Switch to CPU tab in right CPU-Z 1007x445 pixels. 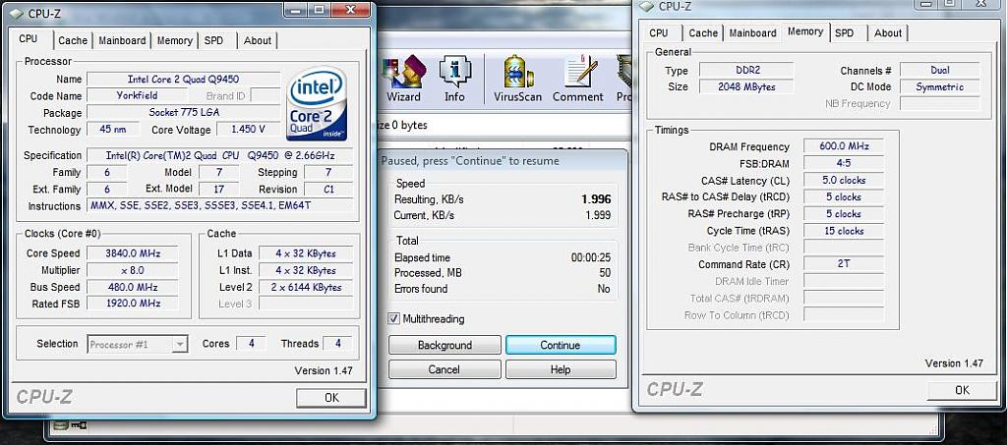pyautogui.click(x=659, y=33)
